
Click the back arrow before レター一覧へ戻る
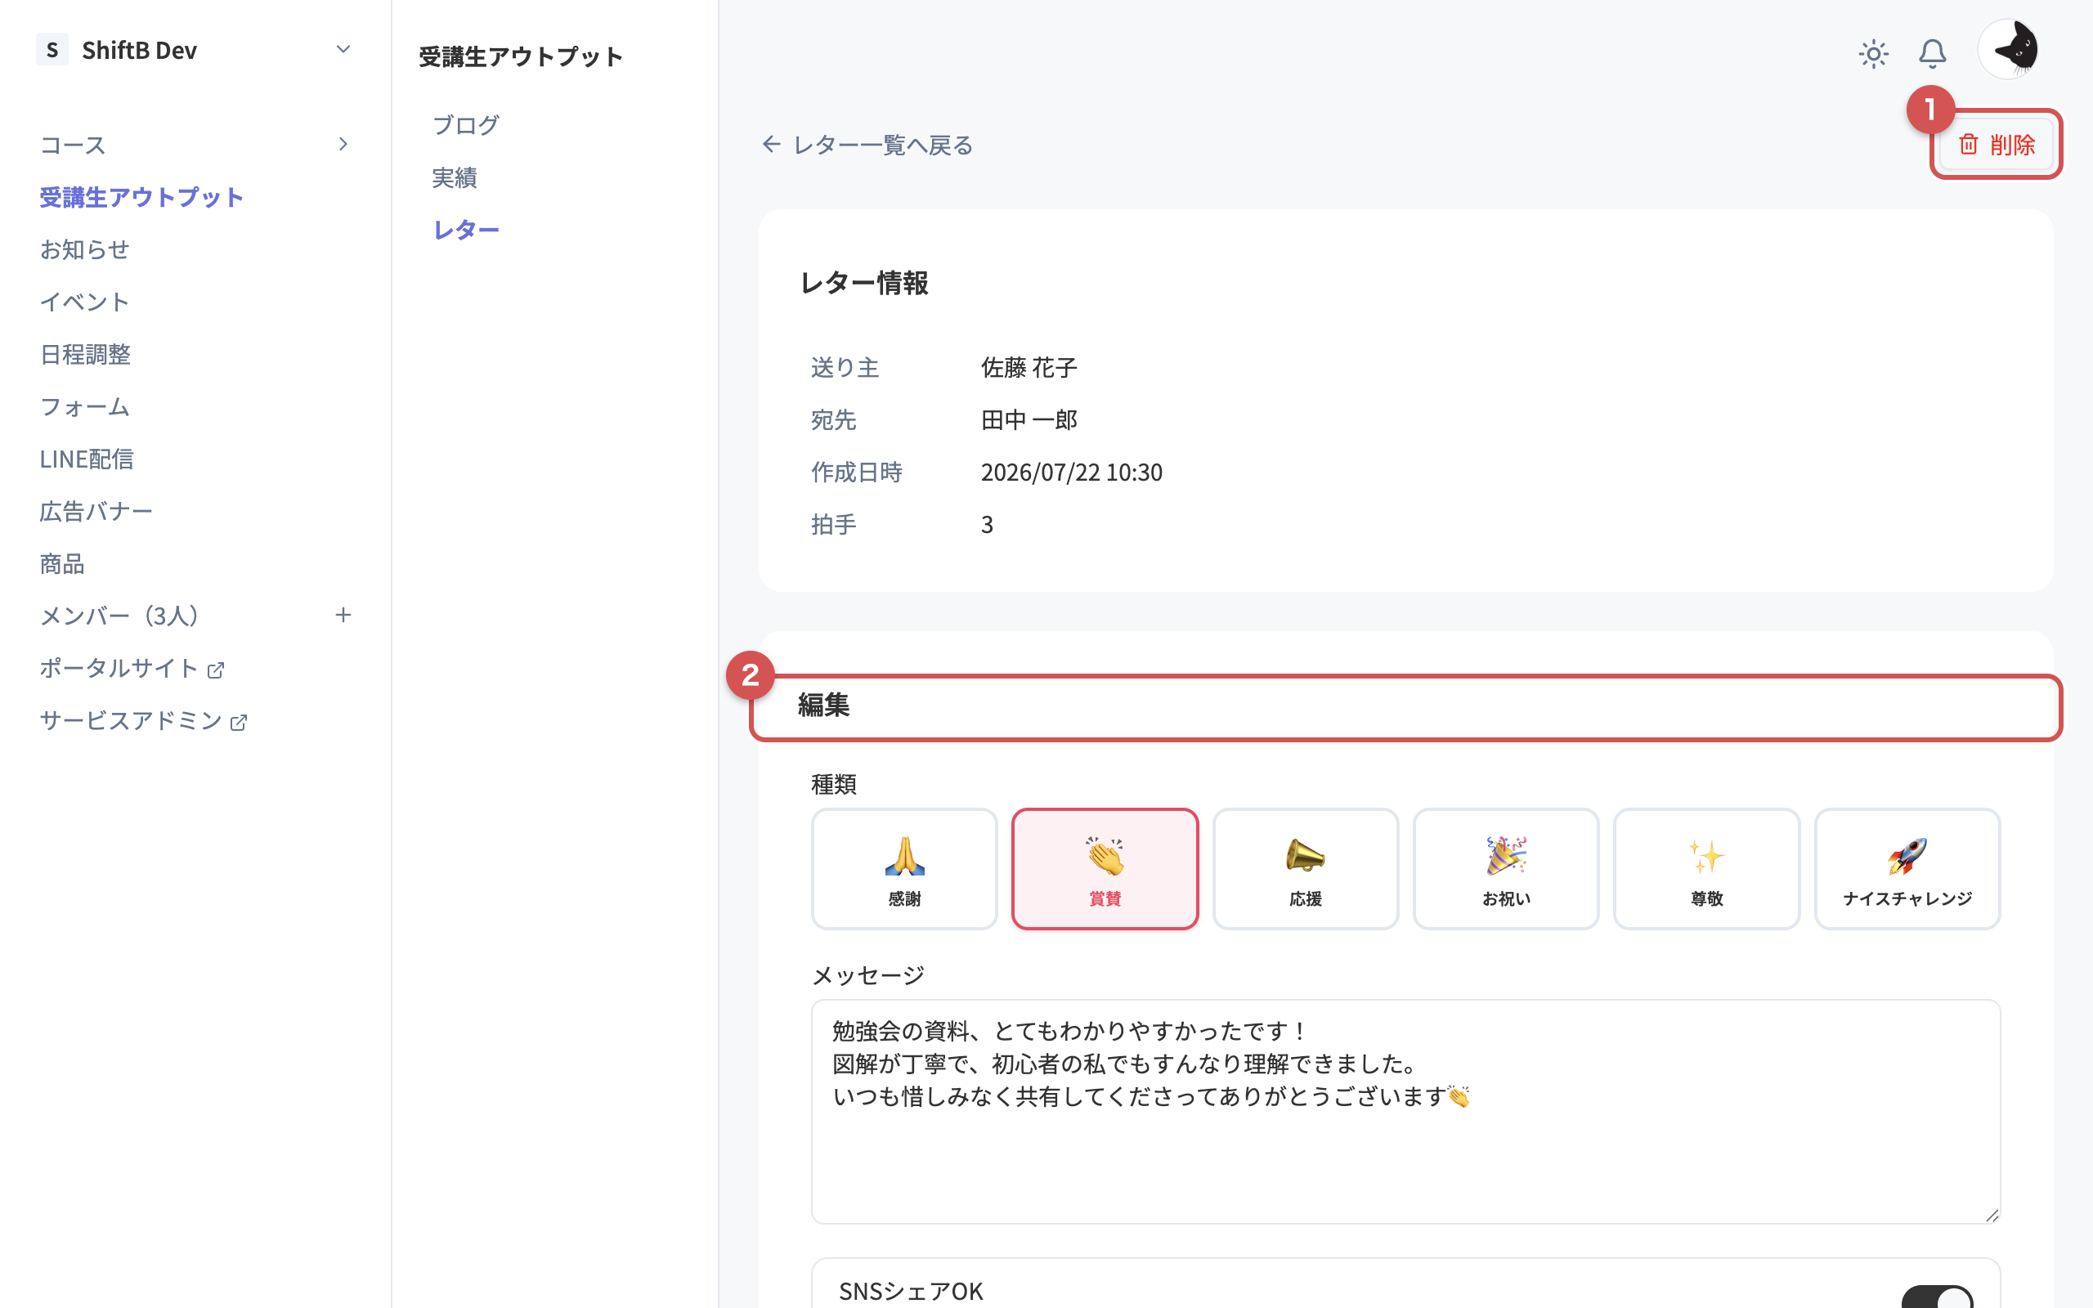(x=772, y=145)
